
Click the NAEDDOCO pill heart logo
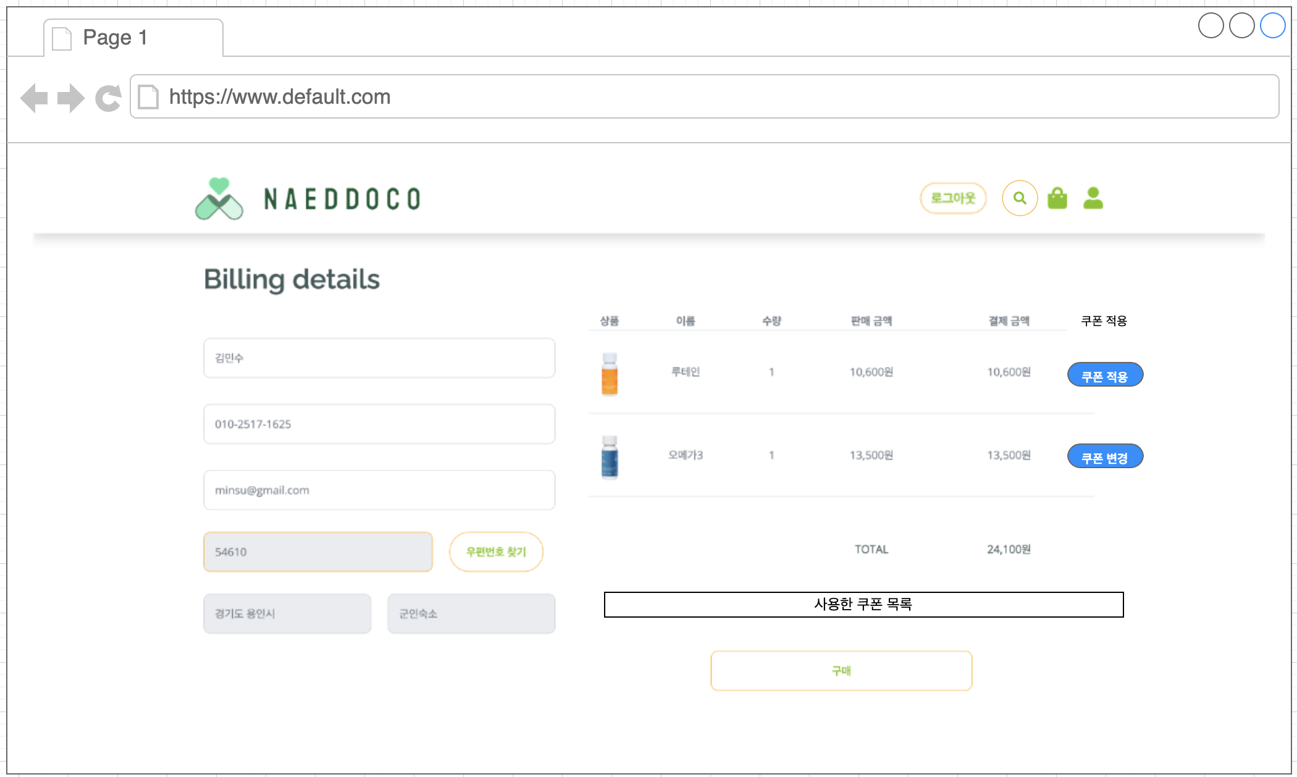[x=219, y=199]
